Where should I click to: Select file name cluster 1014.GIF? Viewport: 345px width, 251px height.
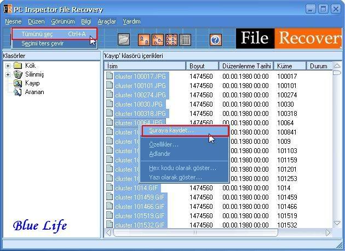[136, 188]
